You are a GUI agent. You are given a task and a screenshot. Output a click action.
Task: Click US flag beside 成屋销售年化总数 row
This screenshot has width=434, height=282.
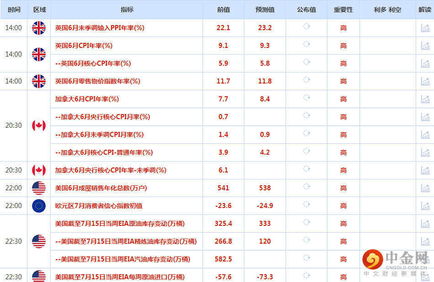click(39, 188)
